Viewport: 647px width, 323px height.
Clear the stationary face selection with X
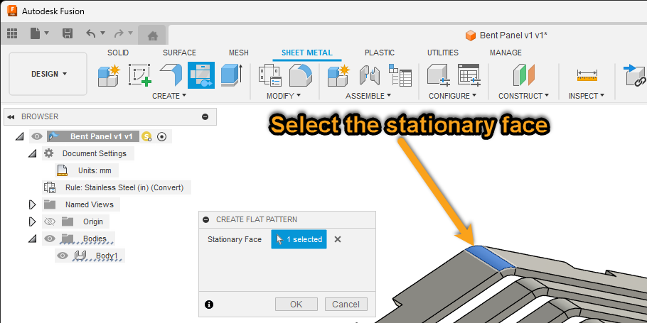338,239
